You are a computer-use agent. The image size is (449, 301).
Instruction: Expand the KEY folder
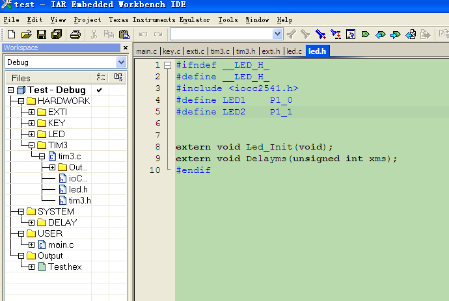[x=31, y=124]
